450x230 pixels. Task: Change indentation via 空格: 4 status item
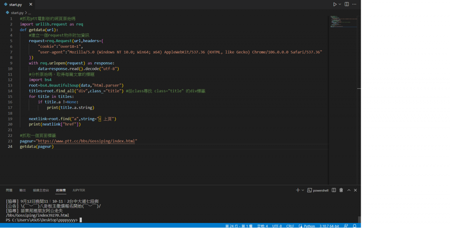point(262,226)
